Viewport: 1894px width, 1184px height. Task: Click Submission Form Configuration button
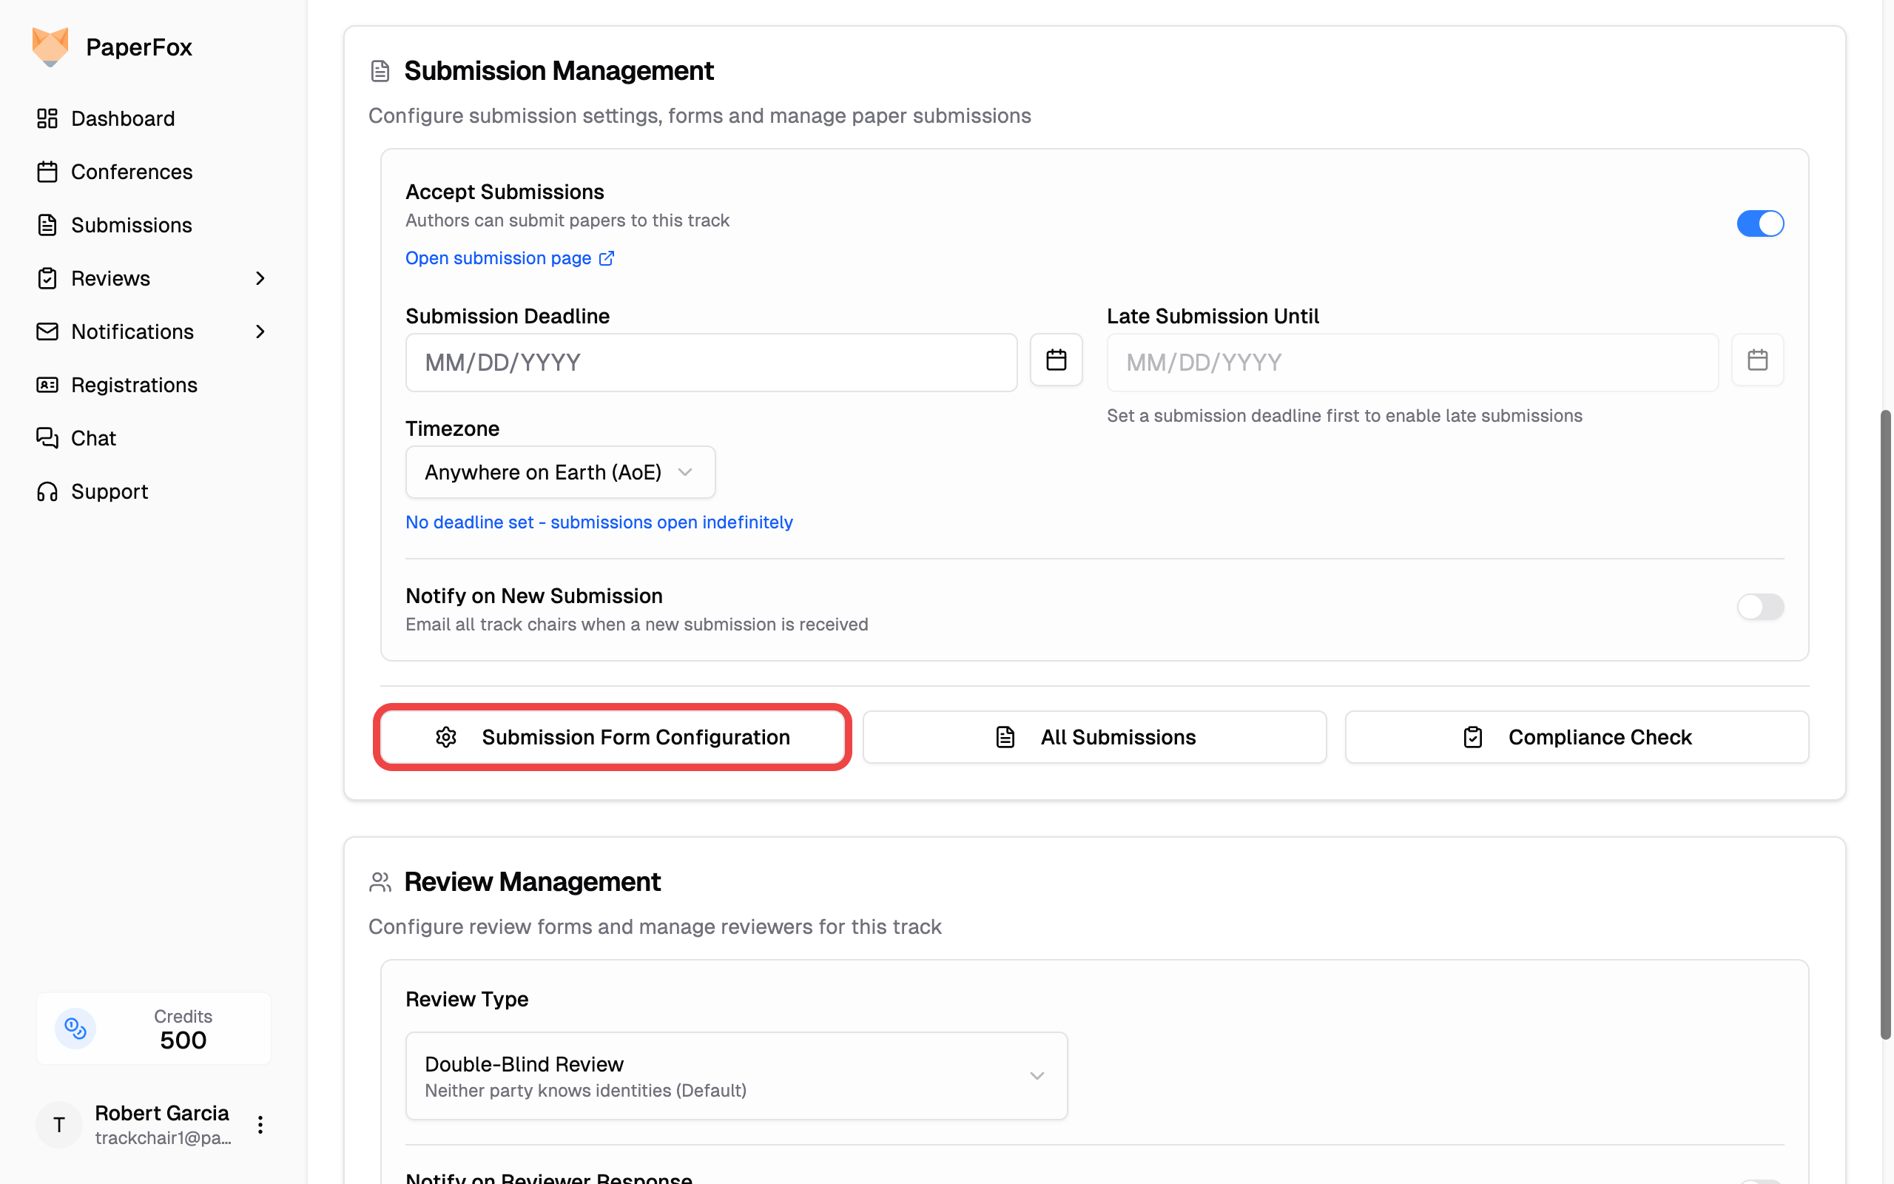click(x=612, y=737)
